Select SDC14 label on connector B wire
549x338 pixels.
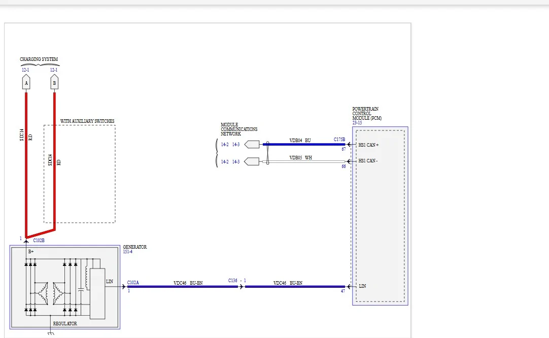(50, 160)
